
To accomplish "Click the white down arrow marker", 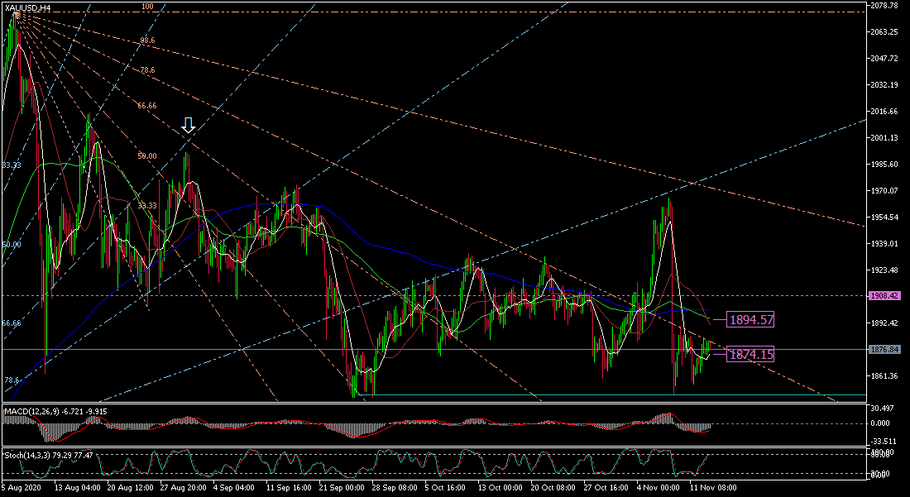I will [x=189, y=125].
